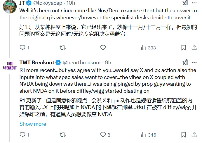Open Grok icon on TMT Breakout's tweet

[185, 62]
